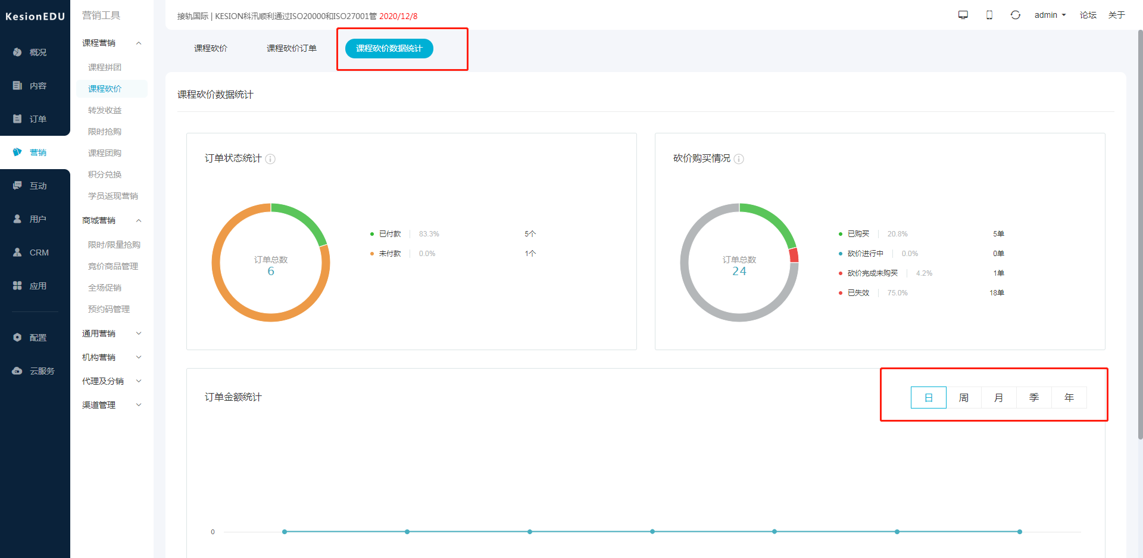The image size is (1143, 558).
Task: Click the page vertical scrollbar
Action: [x=1140, y=235]
